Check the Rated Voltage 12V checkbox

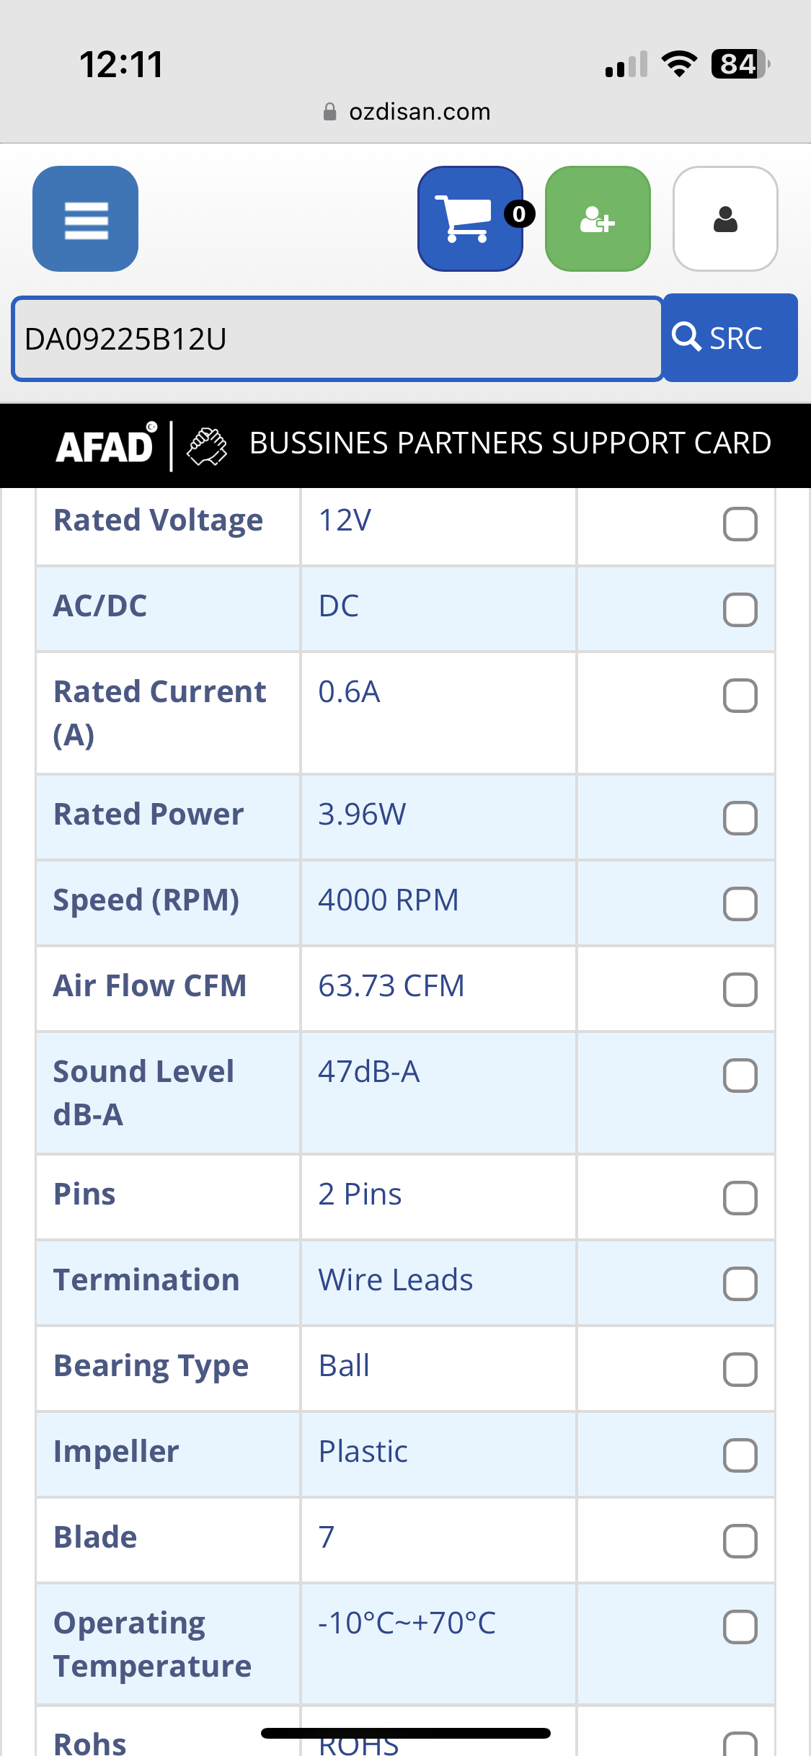pyautogui.click(x=740, y=524)
